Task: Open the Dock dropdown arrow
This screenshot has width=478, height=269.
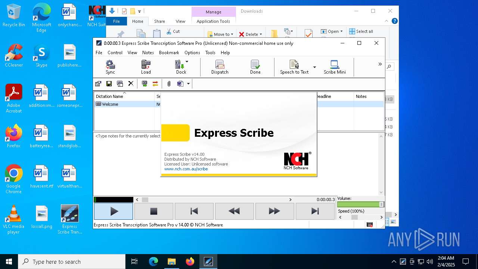Action: pyautogui.click(x=187, y=62)
